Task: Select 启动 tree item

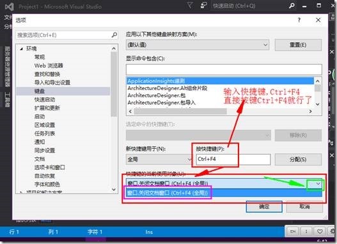Action: 40,116
